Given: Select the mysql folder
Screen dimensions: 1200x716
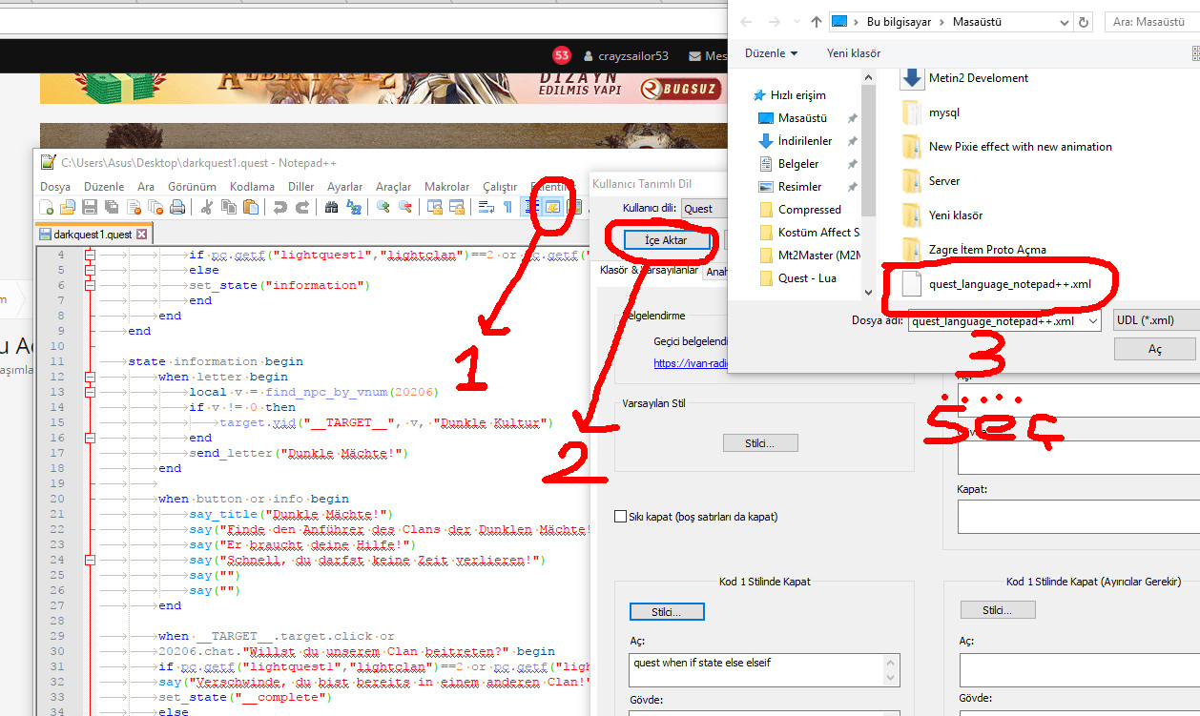Looking at the screenshot, I should (x=931, y=113).
